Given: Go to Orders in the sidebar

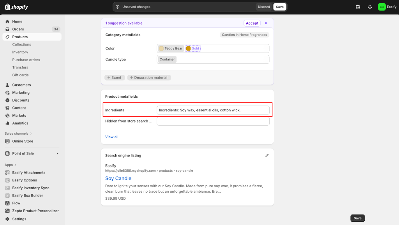Looking at the screenshot, I should click(18, 29).
